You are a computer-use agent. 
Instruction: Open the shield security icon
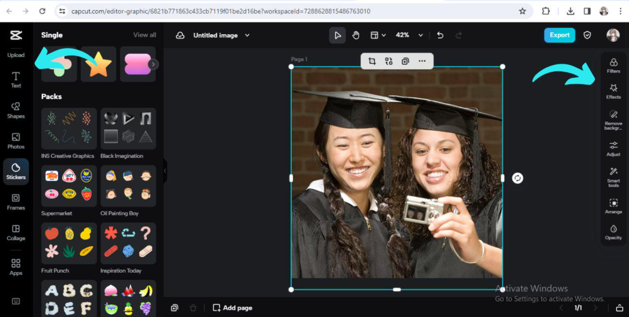click(x=587, y=35)
